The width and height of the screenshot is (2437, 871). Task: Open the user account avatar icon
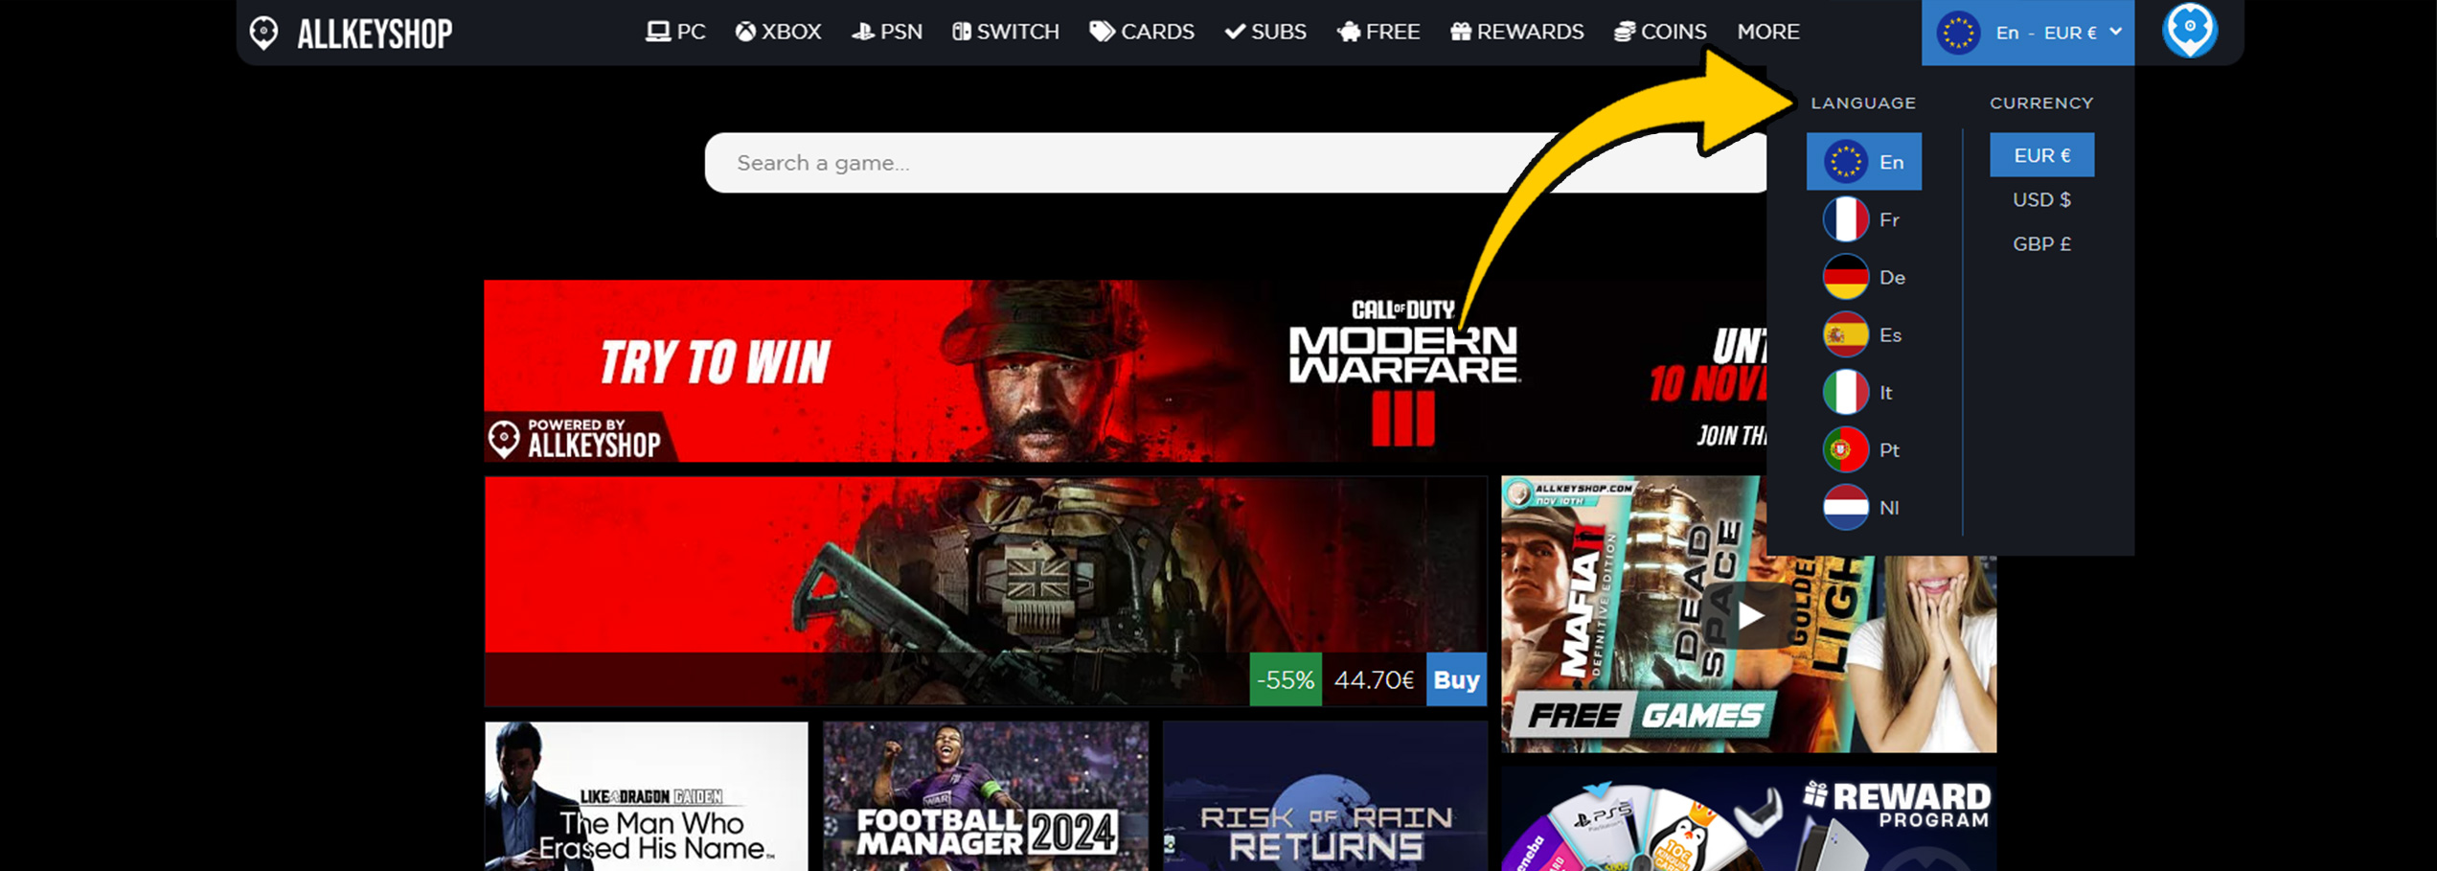tap(2189, 31)
